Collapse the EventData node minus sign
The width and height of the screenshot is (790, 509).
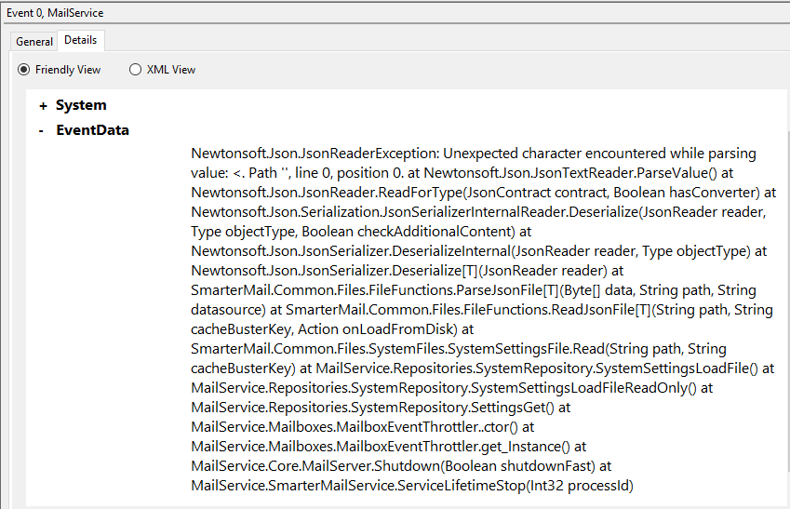[x=41, y=131]
